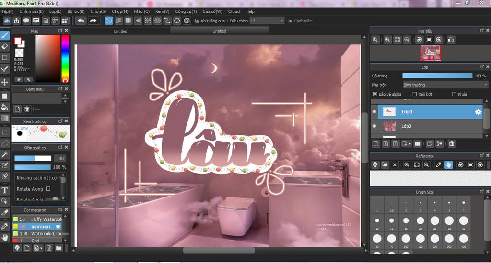Select the Gradient tool
Screen dimensions: 491x263
click(5, 119)
